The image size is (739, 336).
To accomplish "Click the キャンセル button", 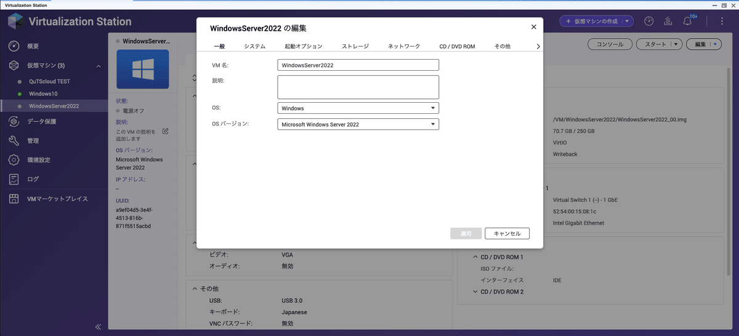I will click(507, 234).
